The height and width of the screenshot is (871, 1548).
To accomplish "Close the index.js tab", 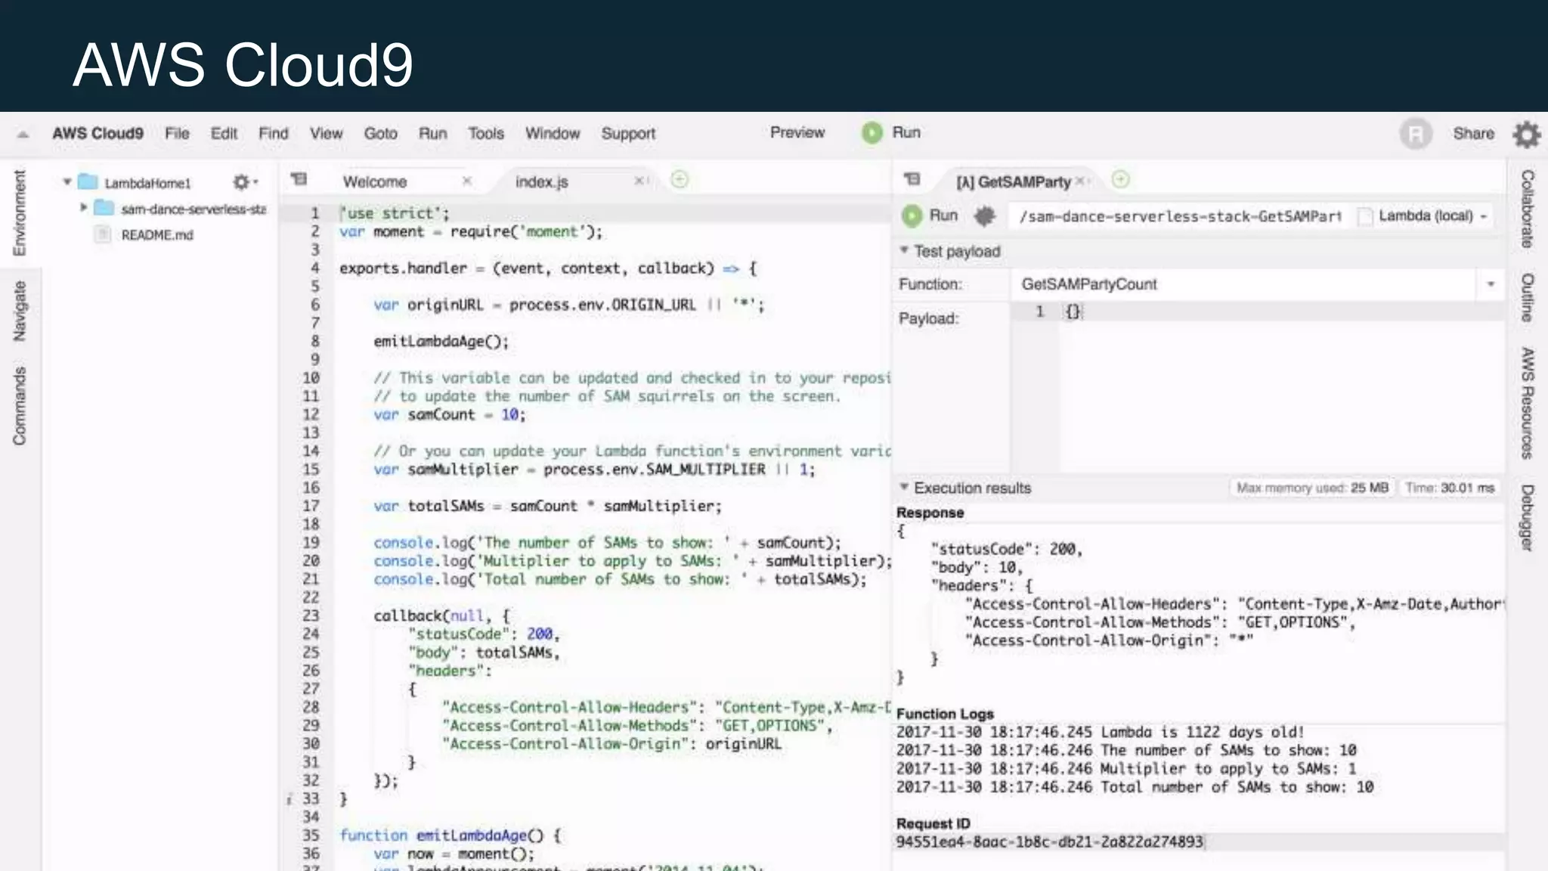I will click(x=638, y=181).
